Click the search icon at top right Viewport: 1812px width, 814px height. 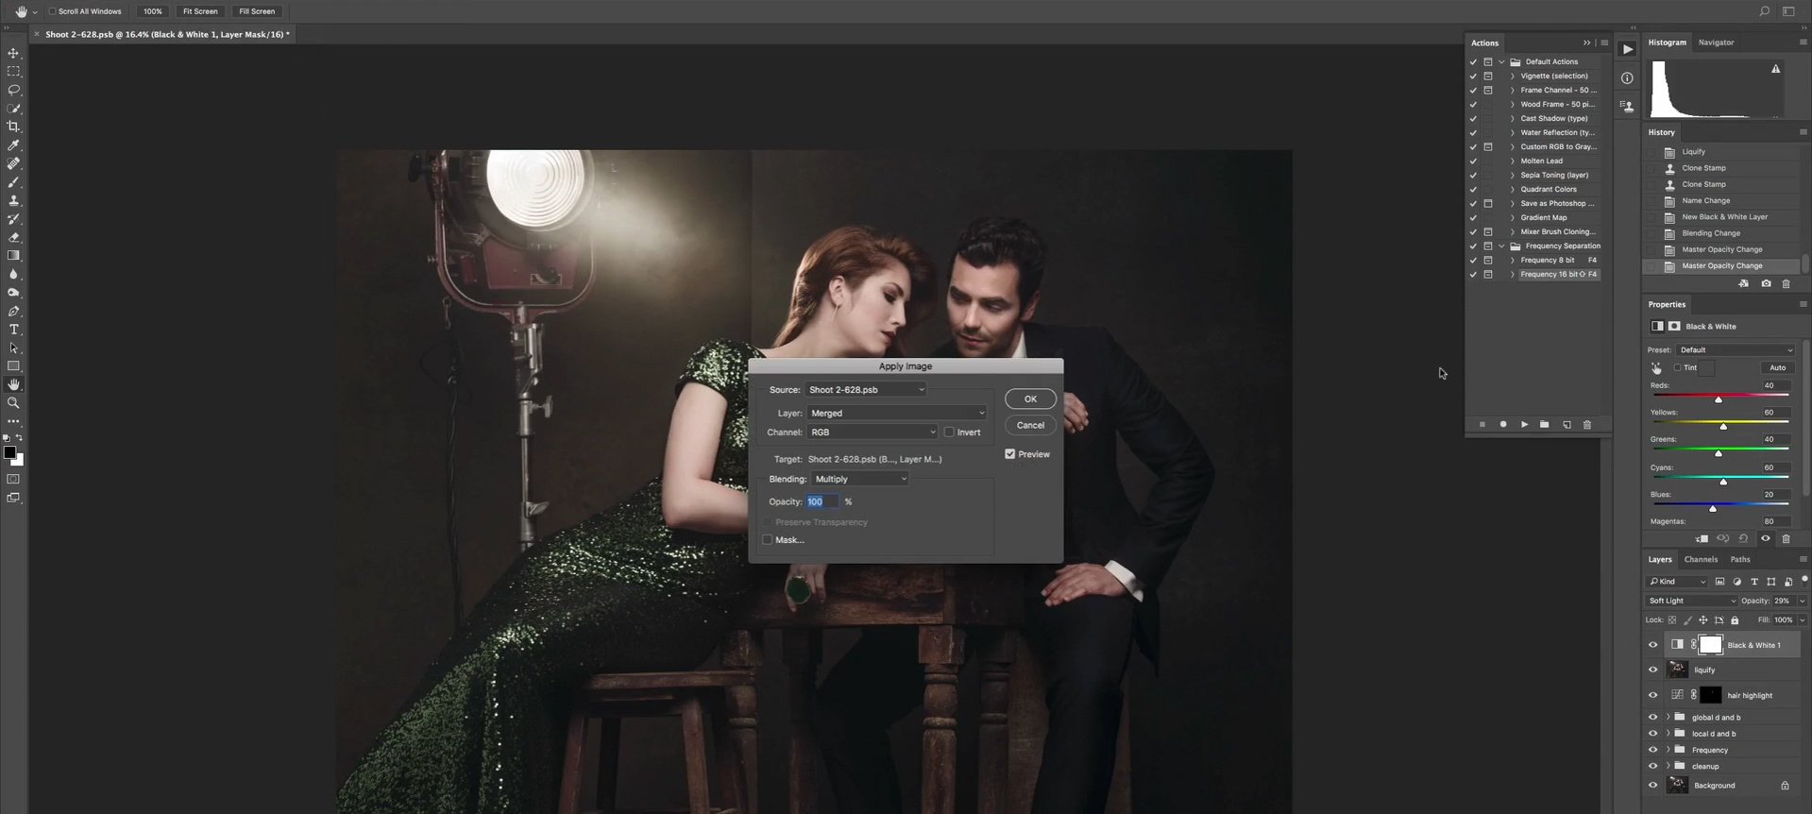pos(1764,11)
